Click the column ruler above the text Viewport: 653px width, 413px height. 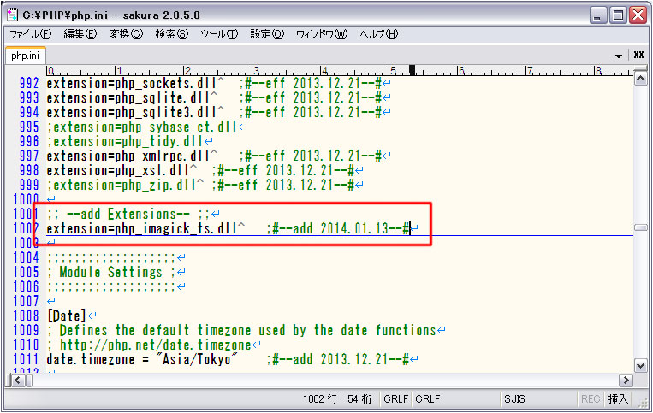340,70
